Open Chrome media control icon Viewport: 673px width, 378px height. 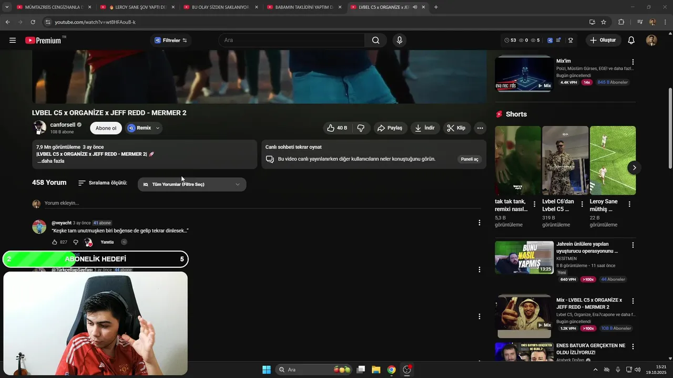(640, 22)
